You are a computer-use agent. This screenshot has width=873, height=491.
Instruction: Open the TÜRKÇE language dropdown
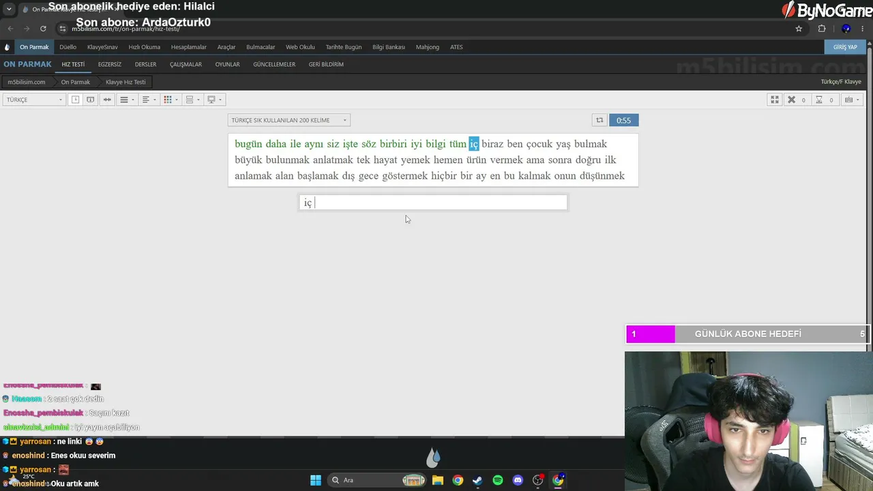click(x=34, y=100)
